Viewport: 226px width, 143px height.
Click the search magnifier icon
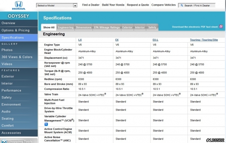(182, 5)
